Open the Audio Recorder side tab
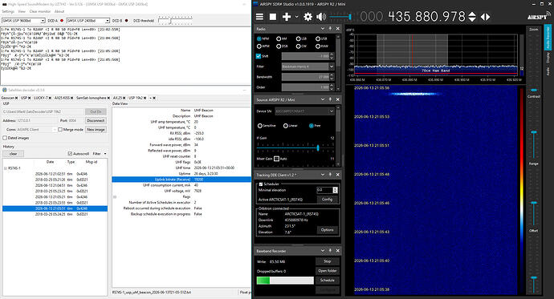The image size is (554, 299). 548,37
